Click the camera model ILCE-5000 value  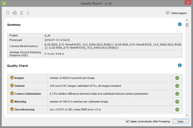click(113, 46)
